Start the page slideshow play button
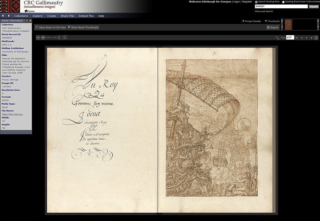The width and height of the screenshot is (320, 221). 316,38
